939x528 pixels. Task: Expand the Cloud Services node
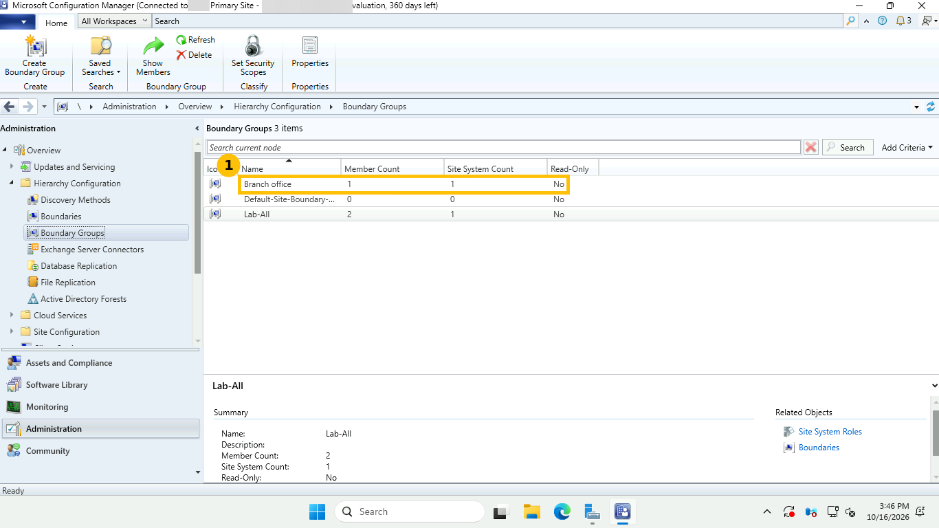pyautogui.click(x=12, y=315)
